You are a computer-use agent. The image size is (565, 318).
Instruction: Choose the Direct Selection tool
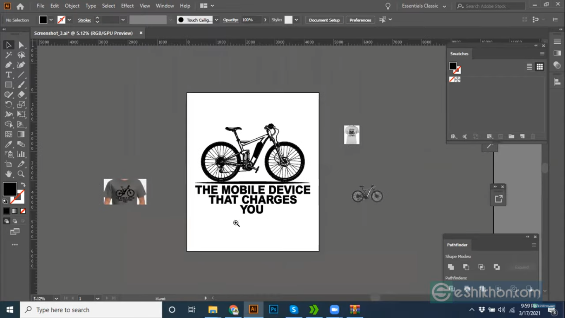21,45
